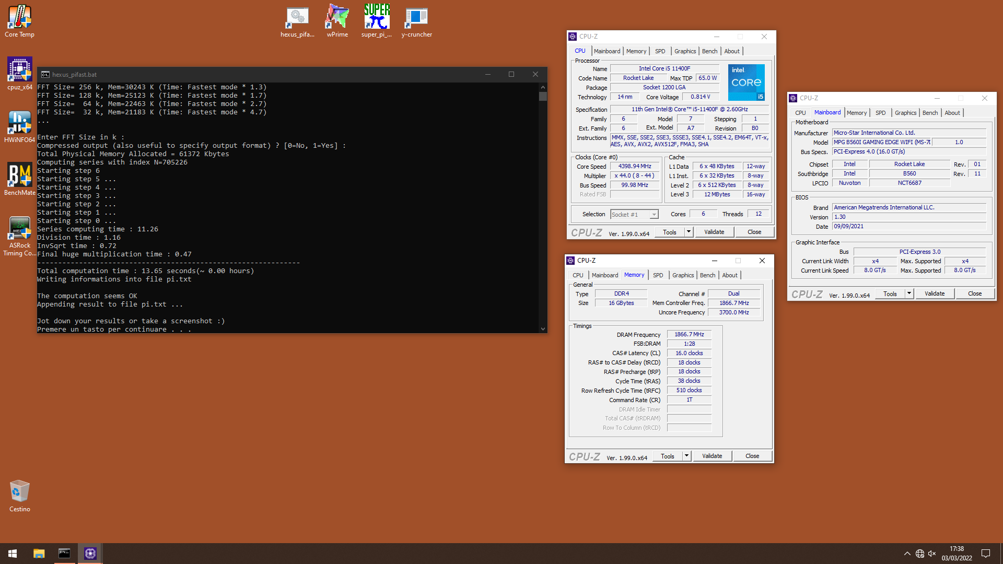Image resolution: width=1003 pixels, height=564 pixels.
Task: Click console scrollbar up arrow
Action: point(543,87)
